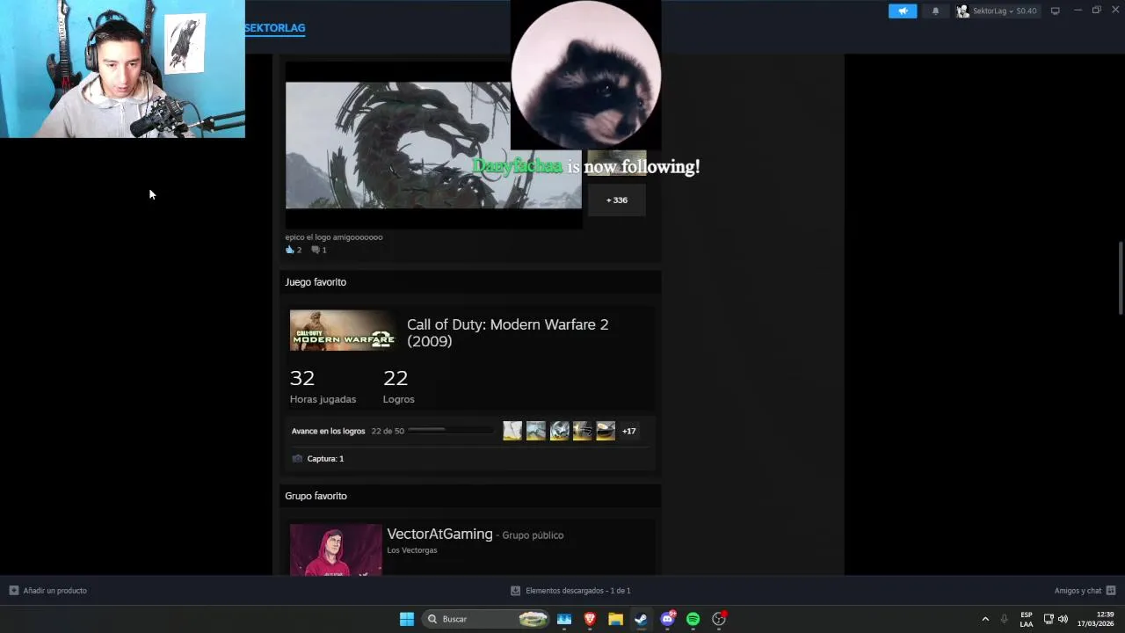Open the 22 Logros achievements stat

point(398,386)
